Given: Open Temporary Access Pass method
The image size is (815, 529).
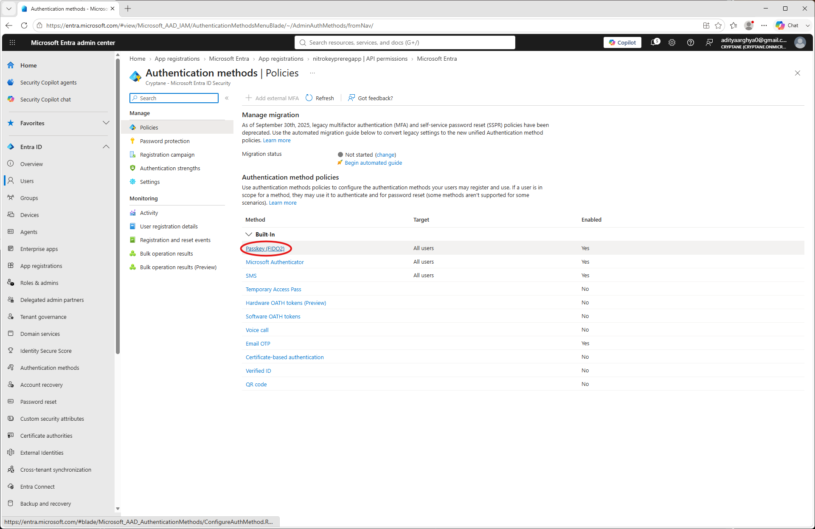Looking at the screenshot, I should click(x=273, y=289).
